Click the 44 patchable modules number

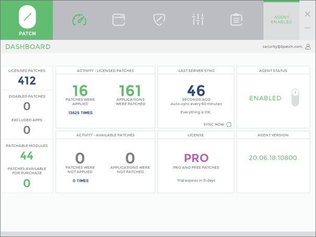27,155
